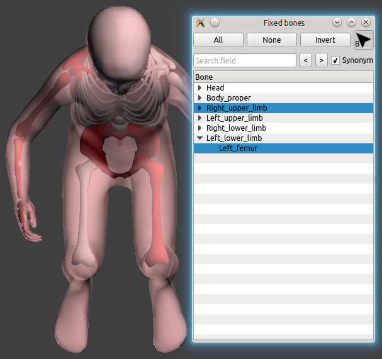Viewport: 382px width, 359px height.
Task: Select the Body_proper row
Action: click(x=283, y=98)
